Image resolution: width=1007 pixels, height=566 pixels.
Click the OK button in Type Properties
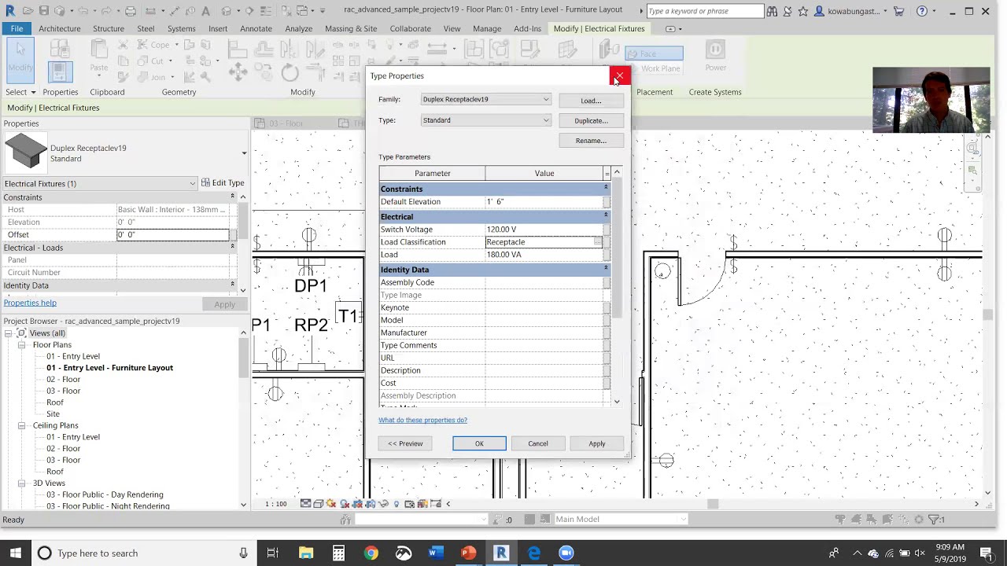pyautogui.click(x=479, y=443)
